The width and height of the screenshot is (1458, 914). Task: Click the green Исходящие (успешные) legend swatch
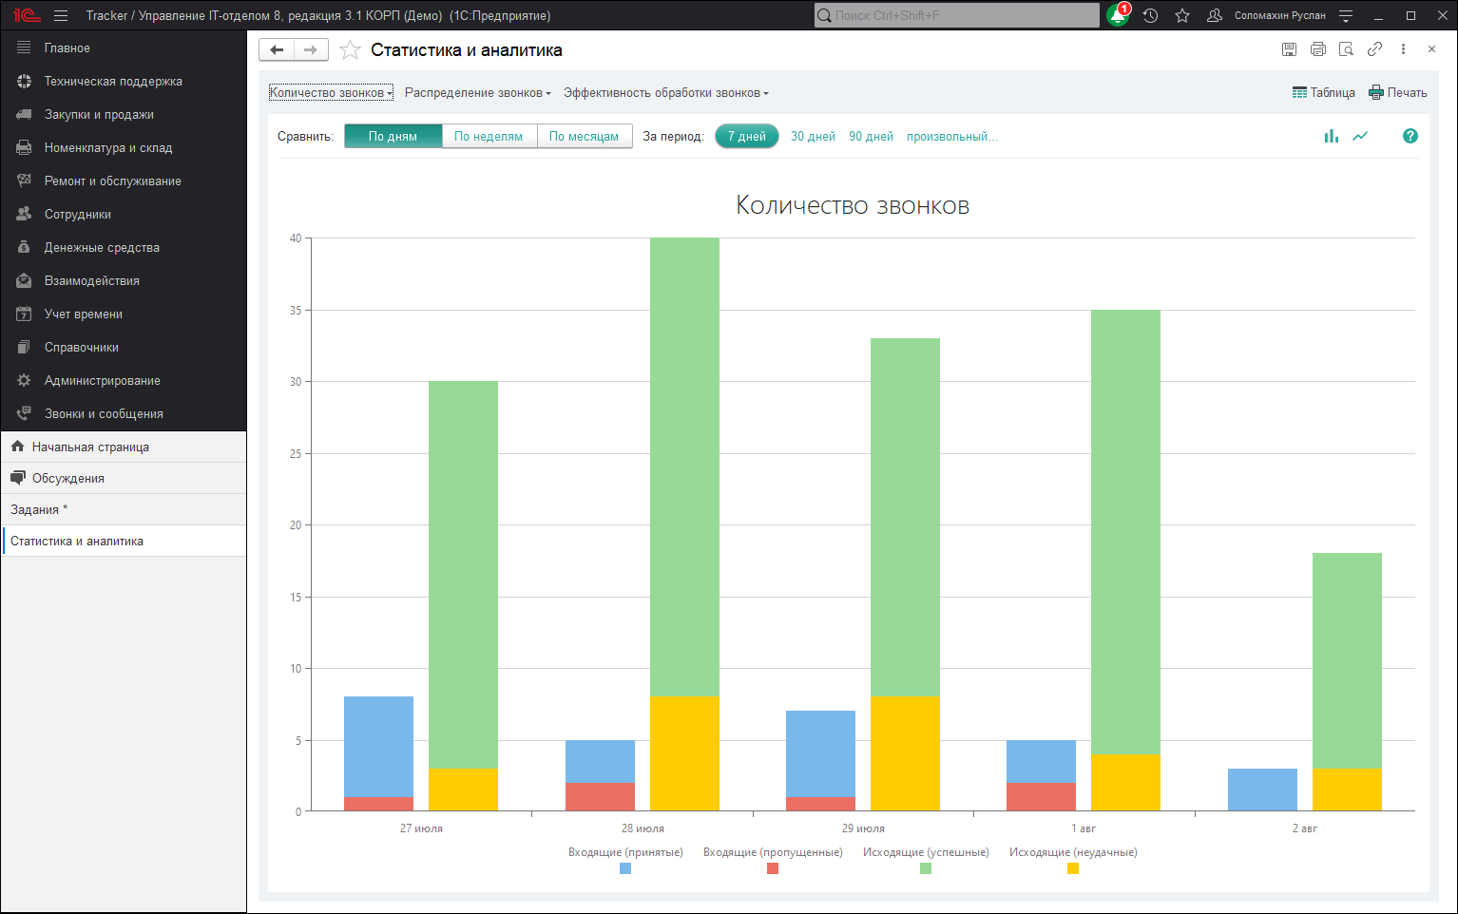926,867
